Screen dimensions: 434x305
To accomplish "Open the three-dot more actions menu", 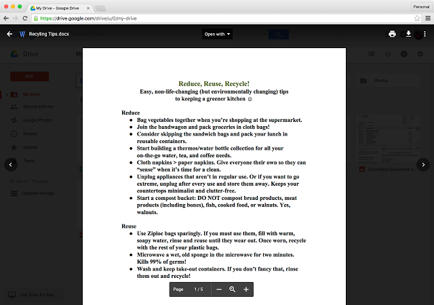I will (424, 34).
